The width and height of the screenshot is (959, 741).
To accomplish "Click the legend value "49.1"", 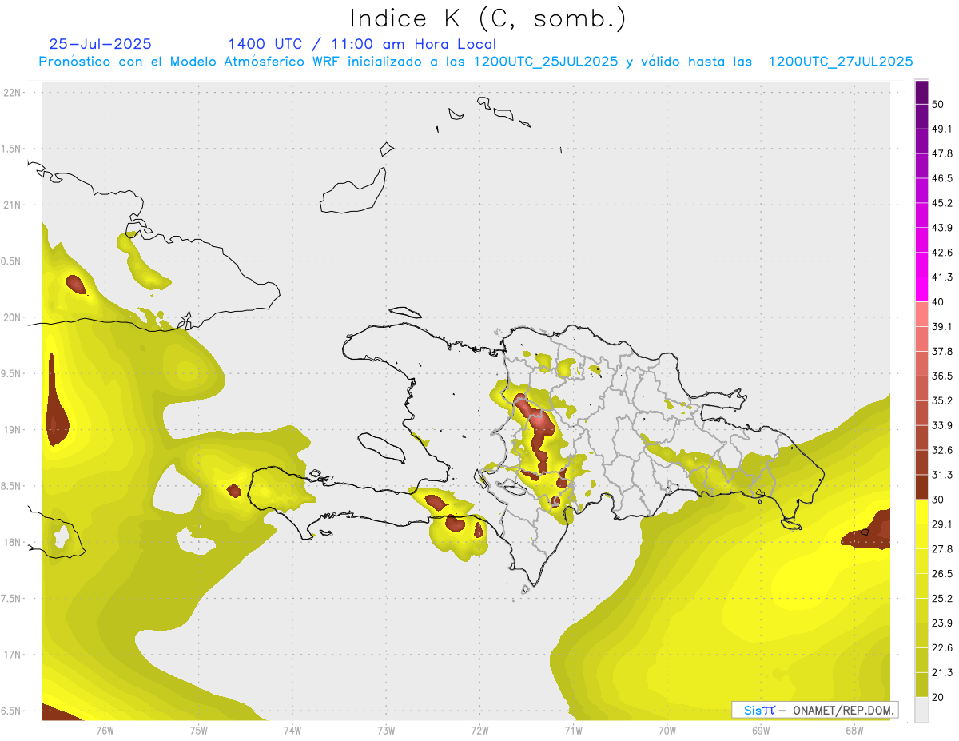I will [x=942, y=129].
